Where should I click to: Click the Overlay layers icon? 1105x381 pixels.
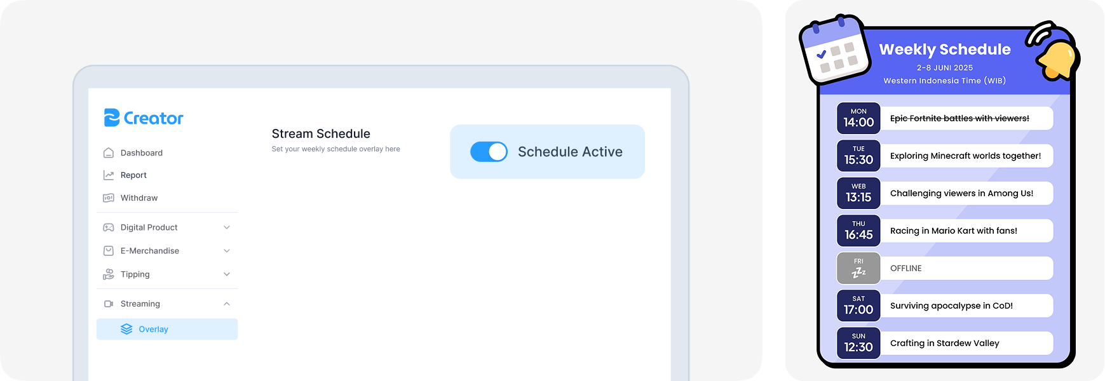tap(126, 329)
